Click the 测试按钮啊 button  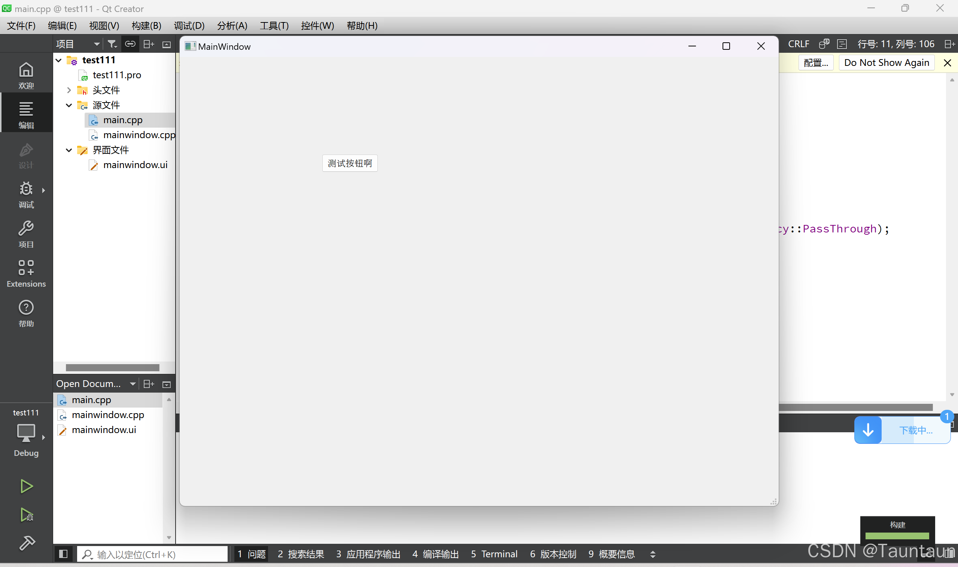point(350,163)
